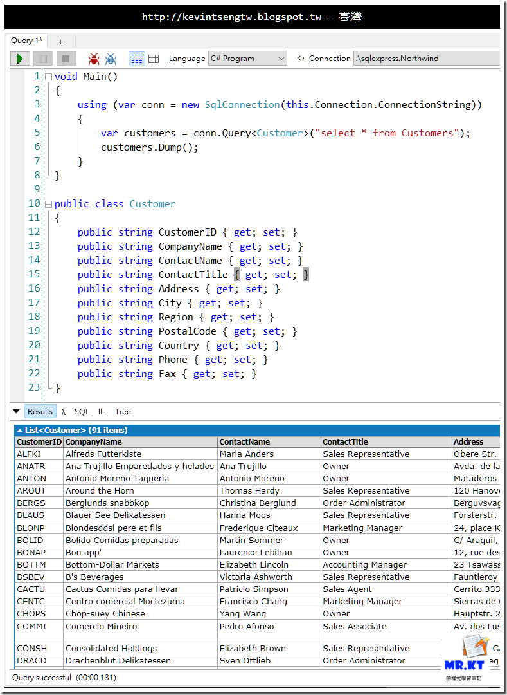Click the Comercio Mineiro cell

click(141, 631)
